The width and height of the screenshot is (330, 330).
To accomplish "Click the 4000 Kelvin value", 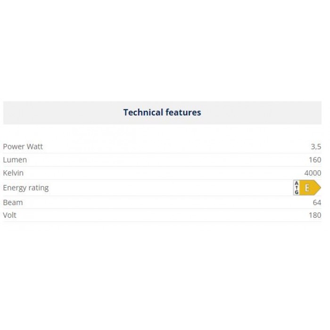I will (313, 173).
